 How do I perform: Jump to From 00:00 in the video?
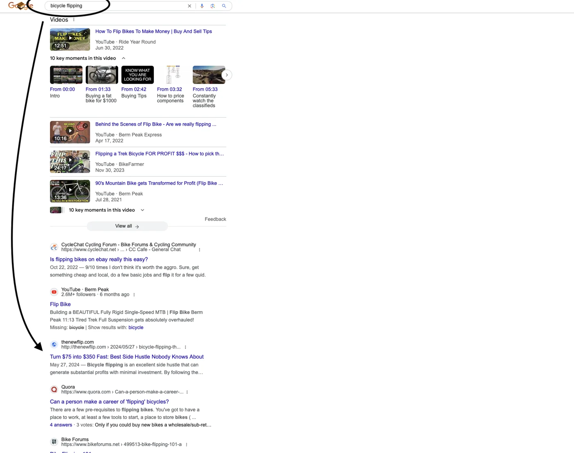click(x=62, y=89)
